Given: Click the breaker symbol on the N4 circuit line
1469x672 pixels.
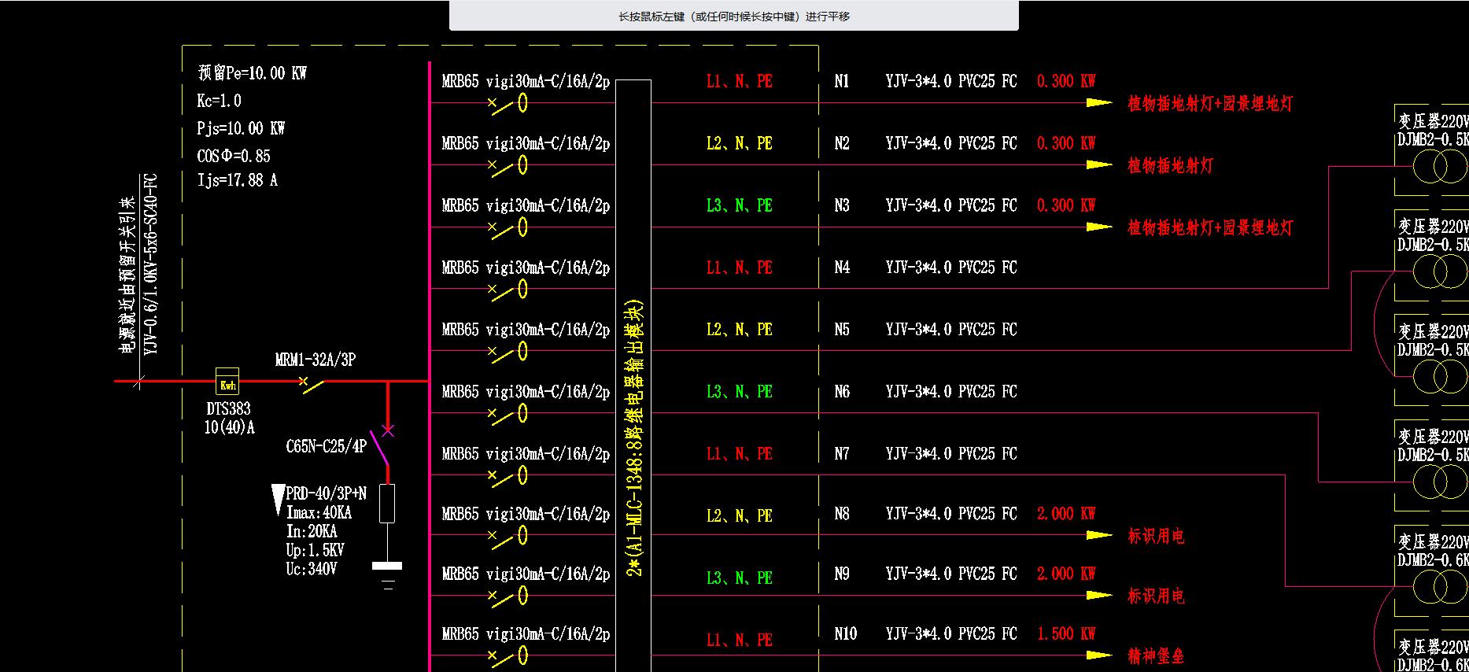Looking at the screenshot, I should 508,290.
